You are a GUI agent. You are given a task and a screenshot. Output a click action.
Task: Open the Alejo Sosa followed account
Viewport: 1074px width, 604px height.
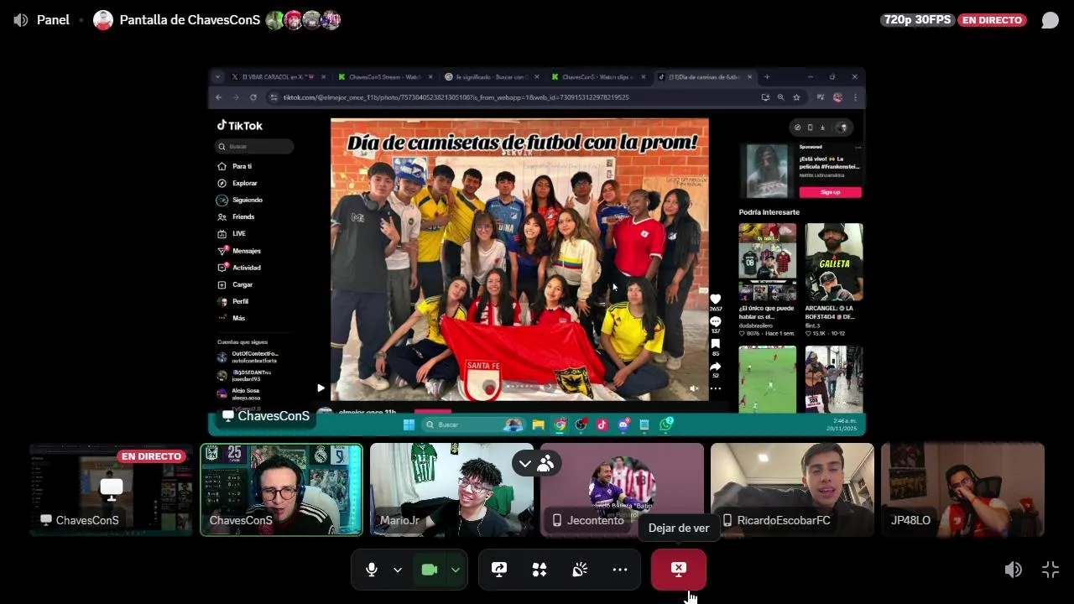coord(245,393)
